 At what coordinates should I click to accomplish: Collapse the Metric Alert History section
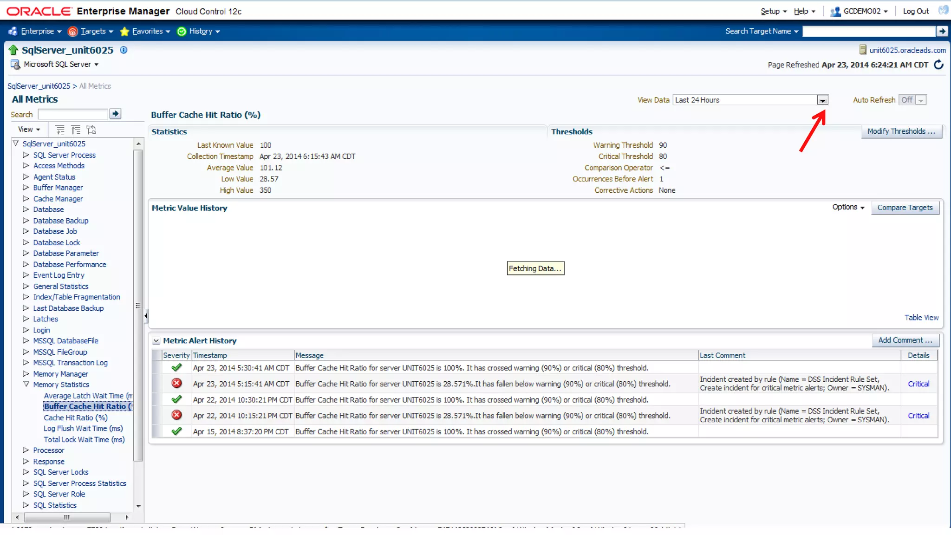point(156,340)
